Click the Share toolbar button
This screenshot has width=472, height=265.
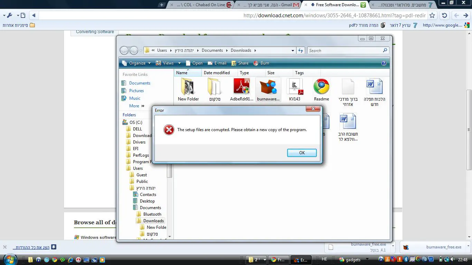pyautogui.click(x=240, y=63)
